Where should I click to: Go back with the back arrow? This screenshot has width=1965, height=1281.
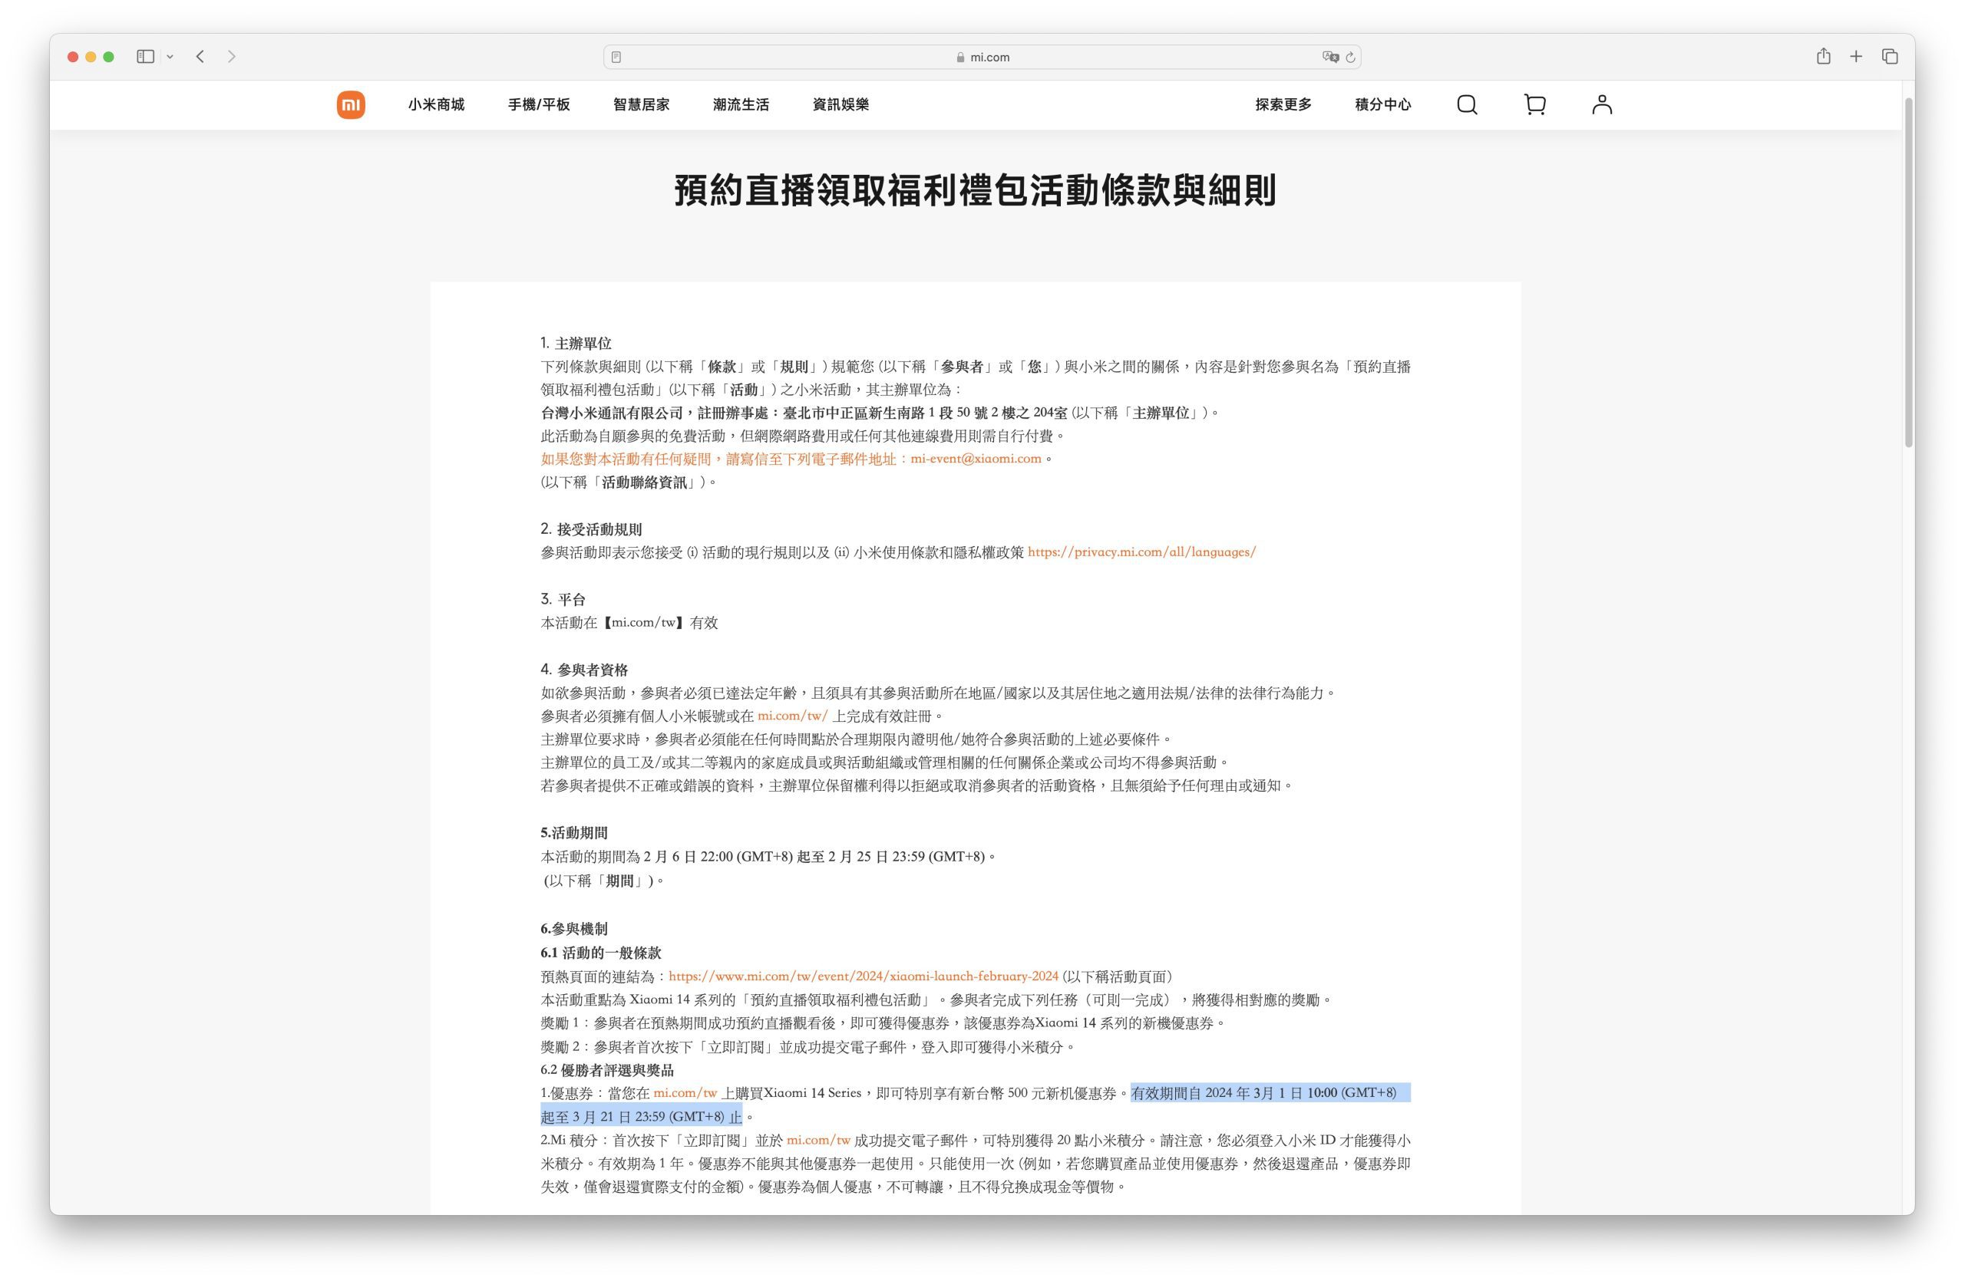click(x=200, y=56)
